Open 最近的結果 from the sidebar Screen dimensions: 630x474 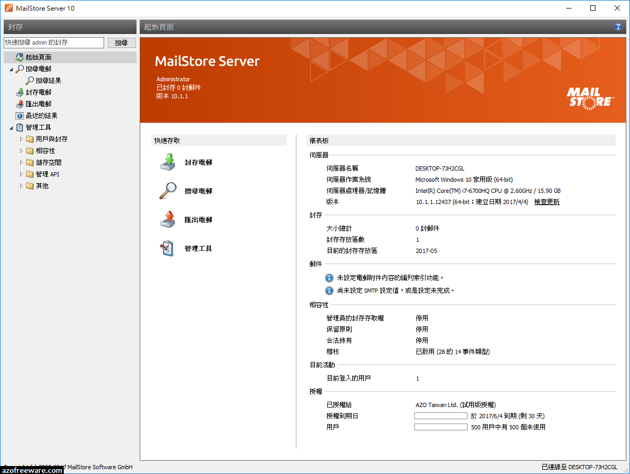tap(40, 115)
